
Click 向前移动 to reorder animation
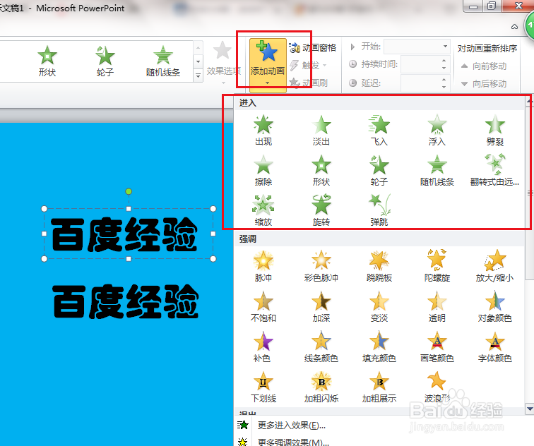(x=484, y=66)
